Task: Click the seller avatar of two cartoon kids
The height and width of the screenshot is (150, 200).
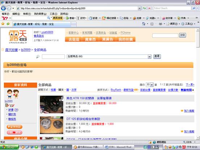Action: coord(13,94)
